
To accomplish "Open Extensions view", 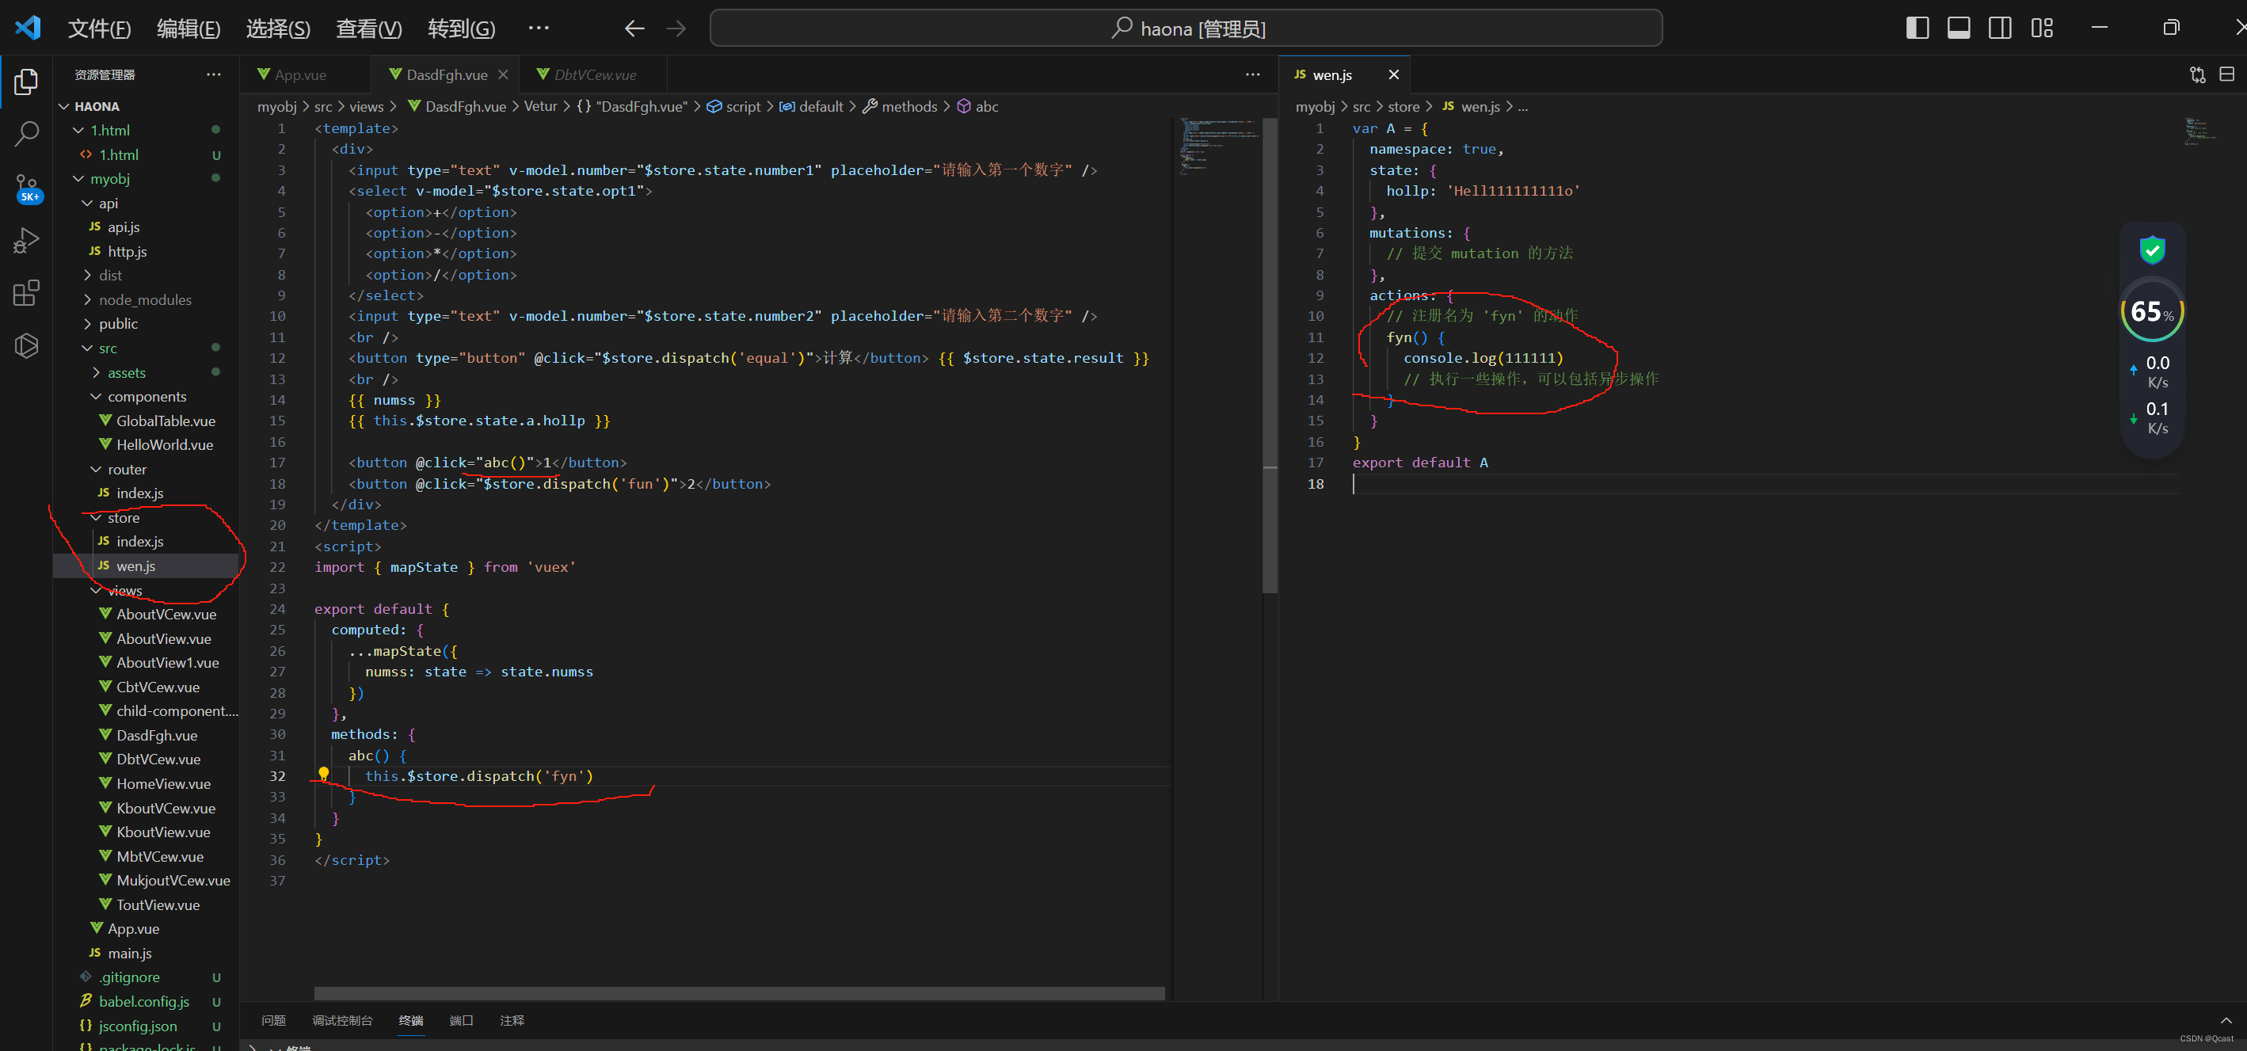I will click(26, 292).
